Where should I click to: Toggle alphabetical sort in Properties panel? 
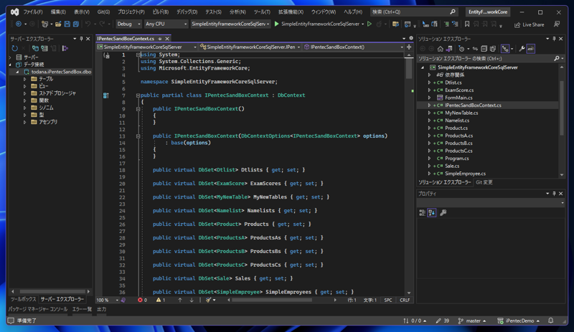pos(432,213)
